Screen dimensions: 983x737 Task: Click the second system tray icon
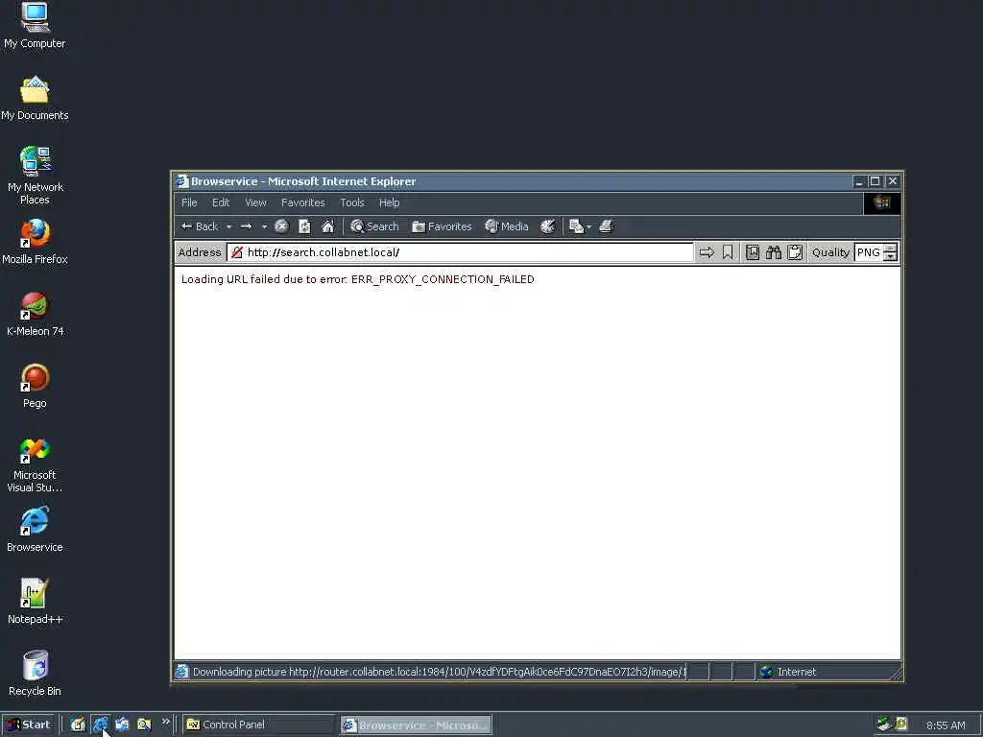pyautogui.click(x=900, y=725)
